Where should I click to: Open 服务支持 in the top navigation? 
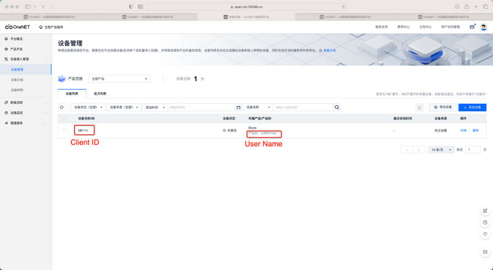point(381,27)
